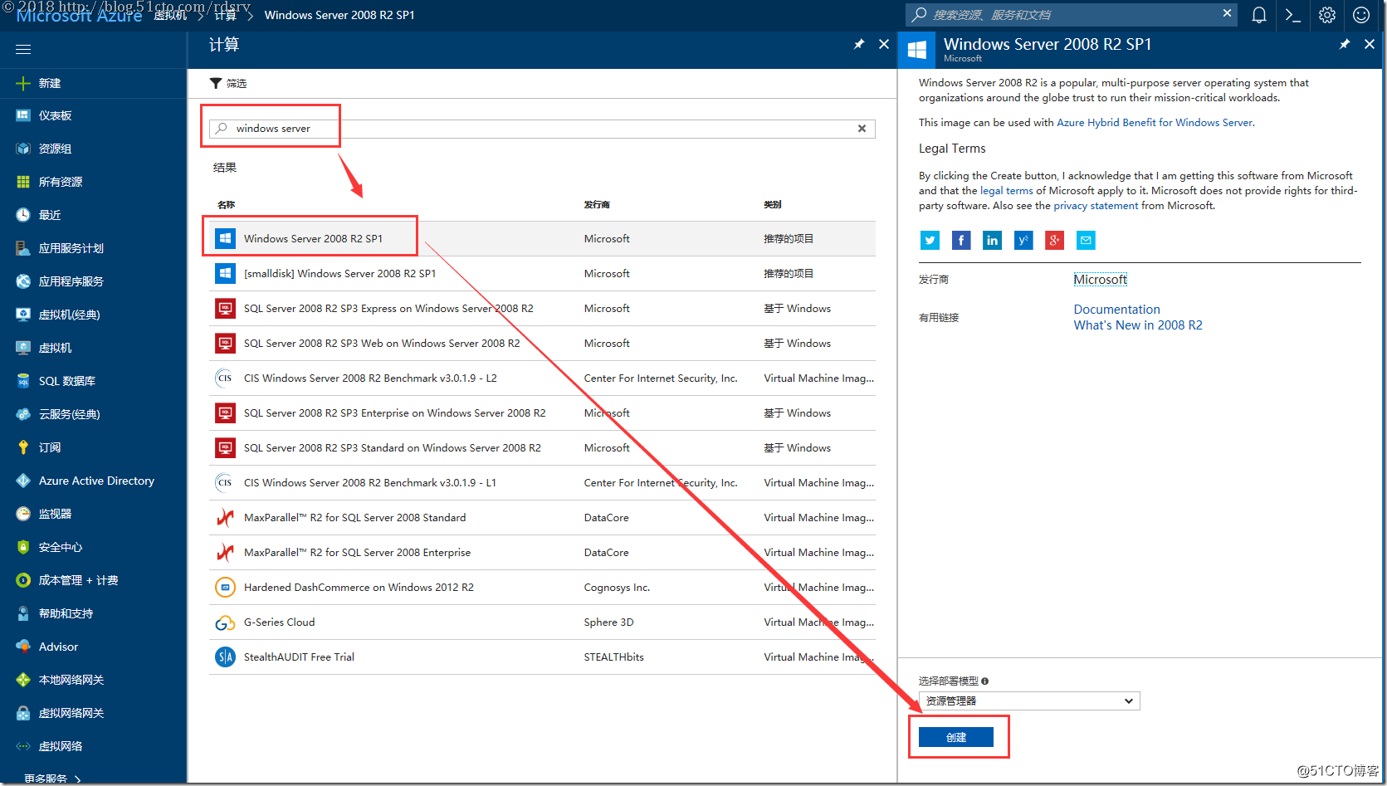Viewport: 1387px width, 786px height.
Task: Open the notifications bell icon
Action: (1259, 15)
